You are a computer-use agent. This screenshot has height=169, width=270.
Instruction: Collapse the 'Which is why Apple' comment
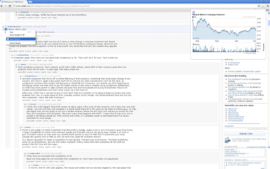24,128
